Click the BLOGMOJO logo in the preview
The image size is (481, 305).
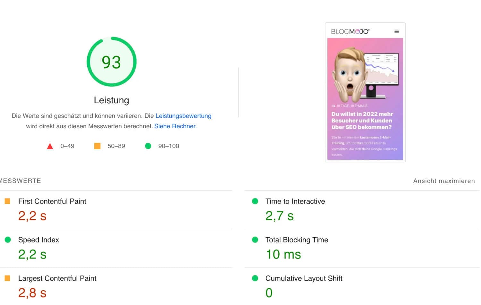[350, 31]
